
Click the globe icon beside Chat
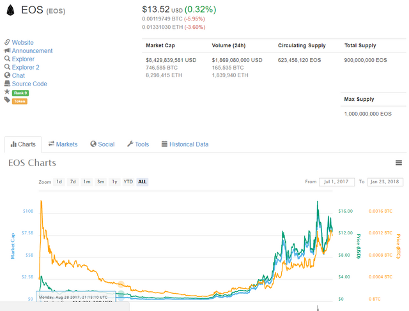click(7, 75)
